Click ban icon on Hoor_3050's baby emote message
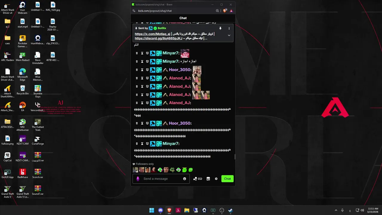 (x=147, y=70)
